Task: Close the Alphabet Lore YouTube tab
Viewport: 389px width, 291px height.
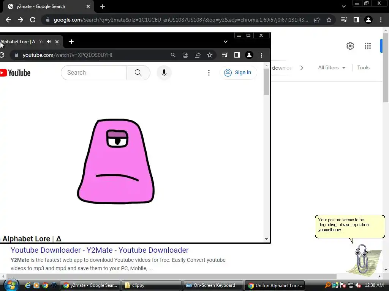Action: (x=57, y=42)
